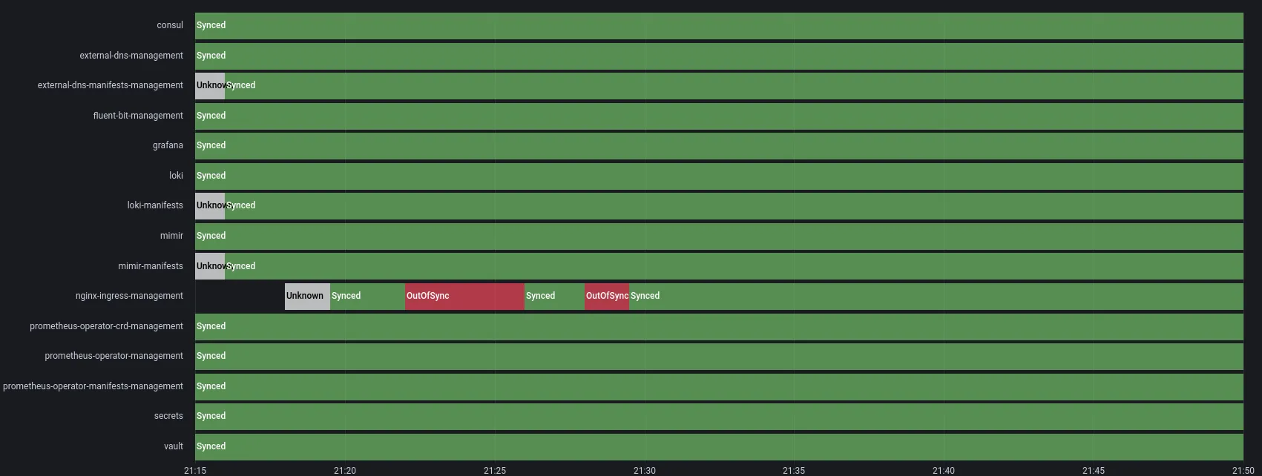Viewport: 1262px width, 476px height.
Task: Click the 21:50 time axis label
Action: click(1243, 471)
